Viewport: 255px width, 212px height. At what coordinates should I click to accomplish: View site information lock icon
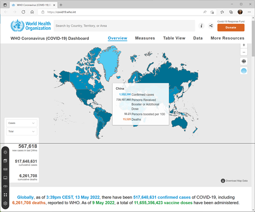(43, 12)
